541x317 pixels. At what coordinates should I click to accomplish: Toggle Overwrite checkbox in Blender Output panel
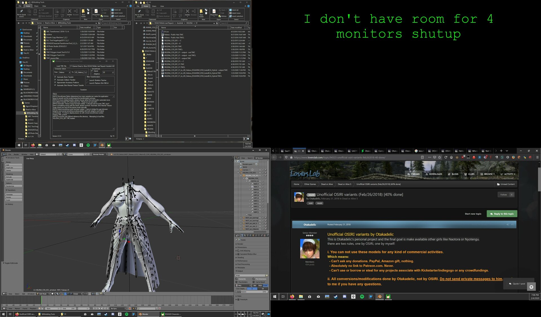pos(236,279)
